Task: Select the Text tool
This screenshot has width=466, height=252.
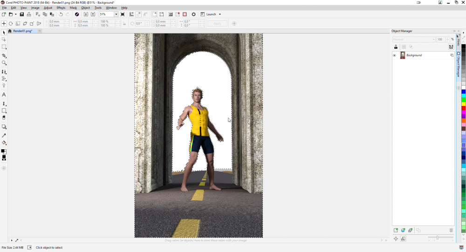Action: coord(4,94)
